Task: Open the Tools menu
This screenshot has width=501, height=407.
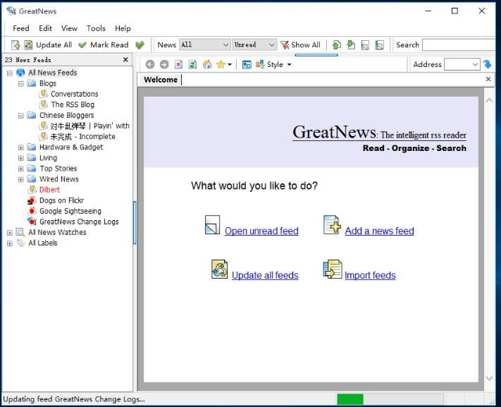Action: [x=96, y=28]
